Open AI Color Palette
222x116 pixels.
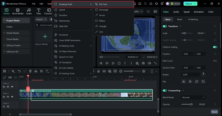click(x=73, y=68)
